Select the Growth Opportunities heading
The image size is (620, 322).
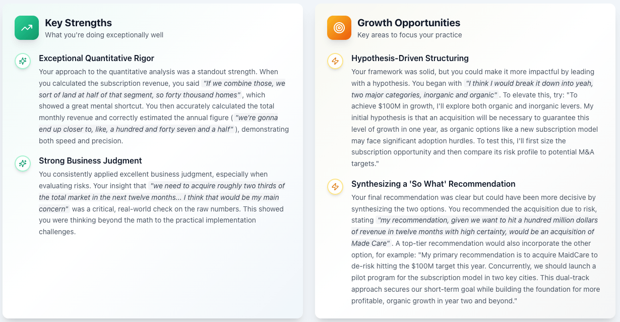pyautogui.click(x=408, y=23)
